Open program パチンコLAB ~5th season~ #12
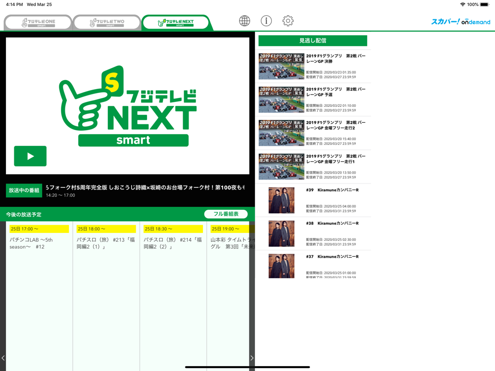The height and width of the screenshot is (371, 495). (31, 243)
